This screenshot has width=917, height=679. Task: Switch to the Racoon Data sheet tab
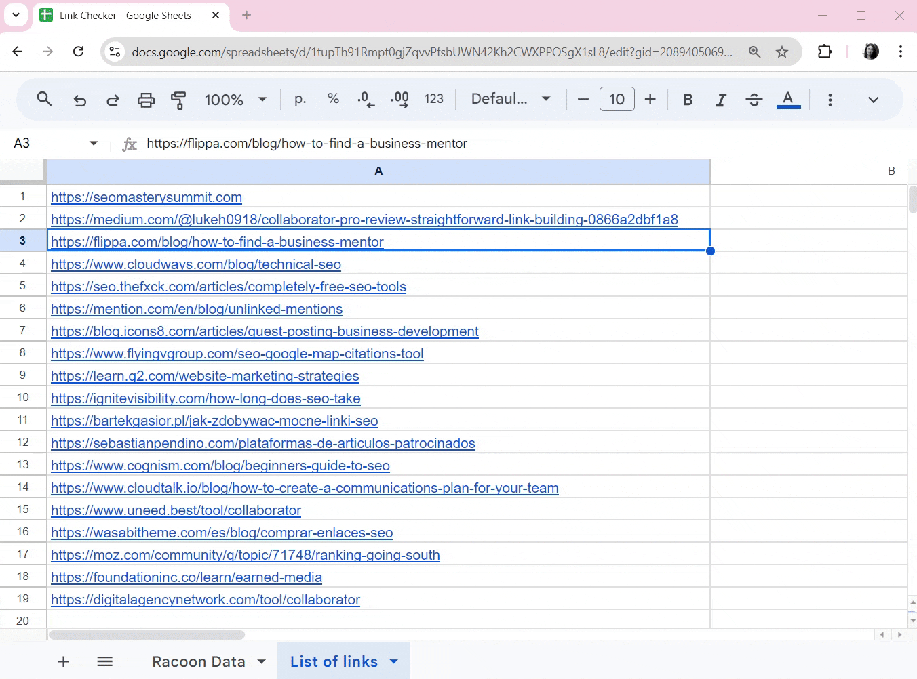198,661
